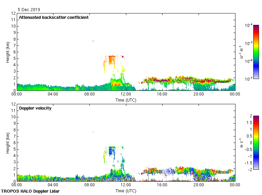Click 'Time (UTC)' label under Doppler velocity plot
This screenshot has width=262, height=195.
[126, 191]
